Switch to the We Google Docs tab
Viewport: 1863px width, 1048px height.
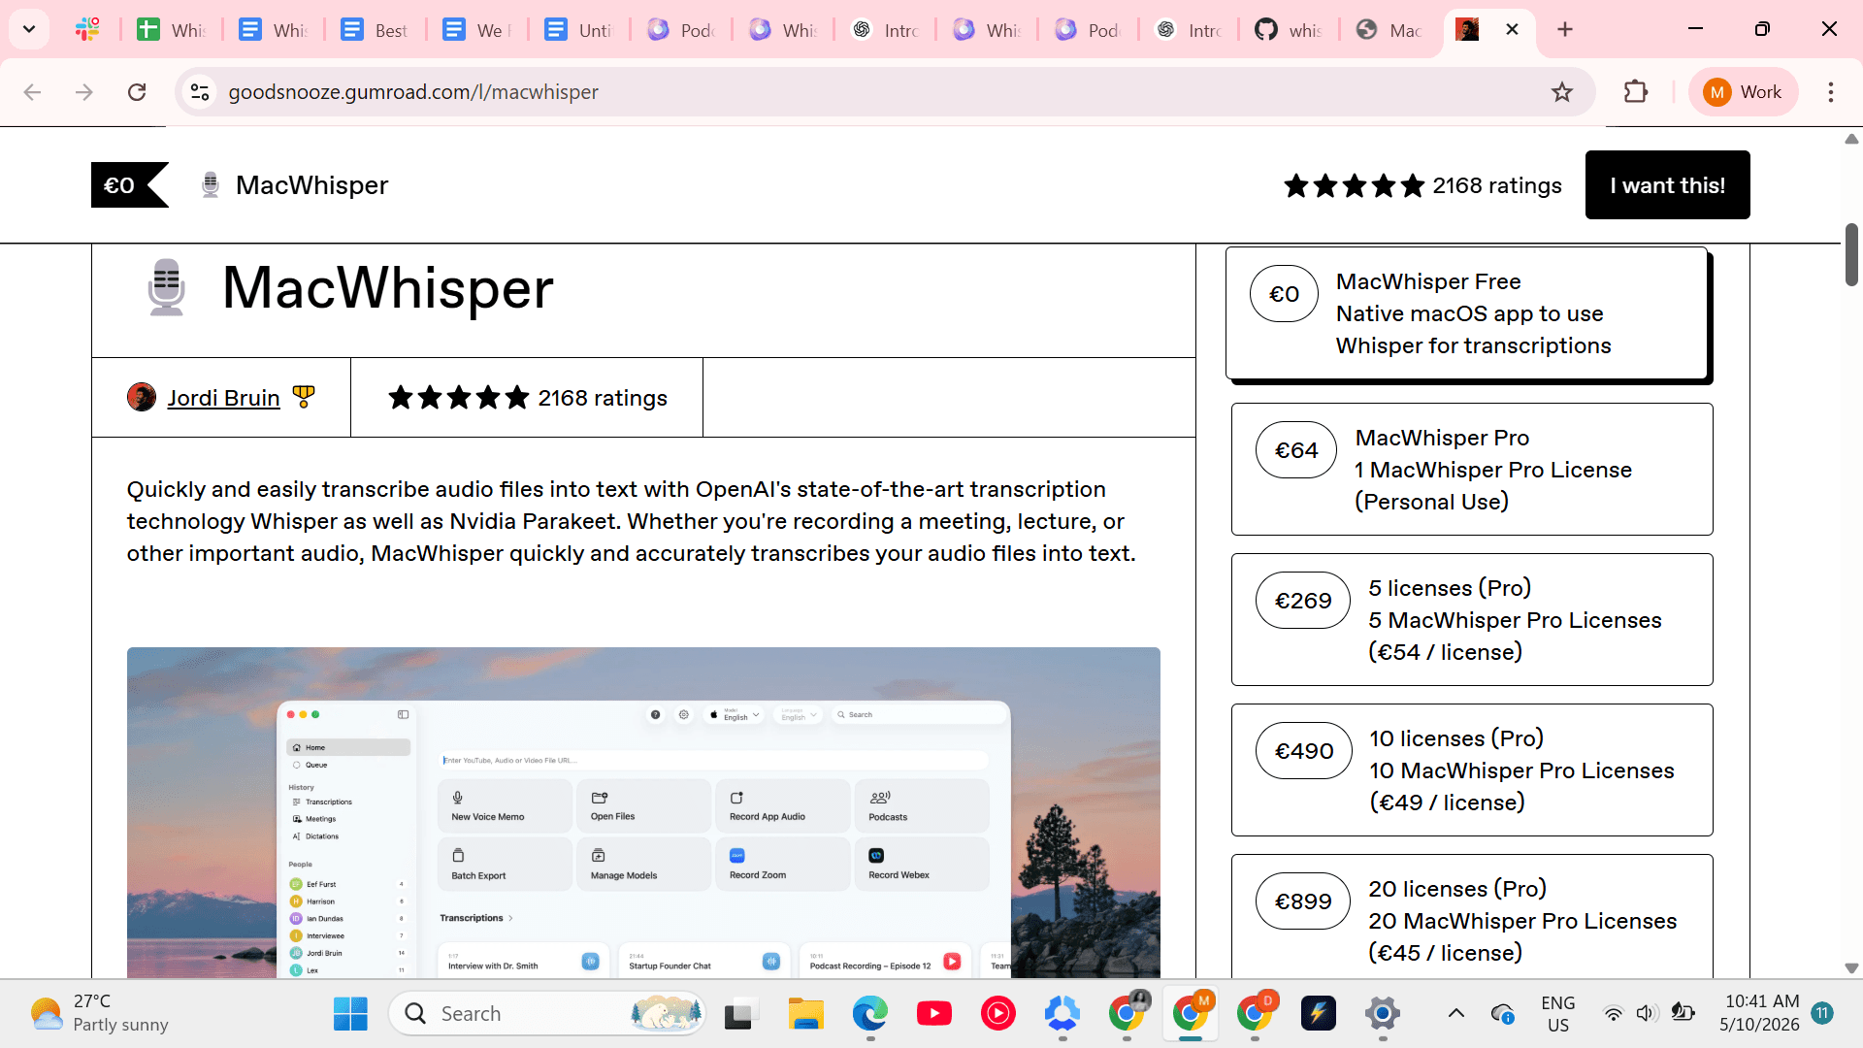click(x=475, y=30)
